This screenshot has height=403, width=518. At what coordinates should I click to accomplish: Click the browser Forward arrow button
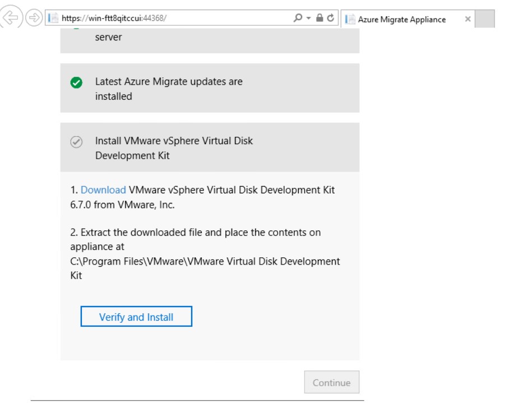coord(34,17)
